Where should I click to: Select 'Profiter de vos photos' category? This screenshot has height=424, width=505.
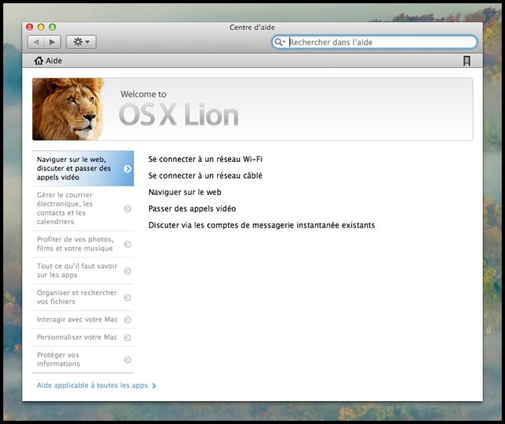pos(83,244)
